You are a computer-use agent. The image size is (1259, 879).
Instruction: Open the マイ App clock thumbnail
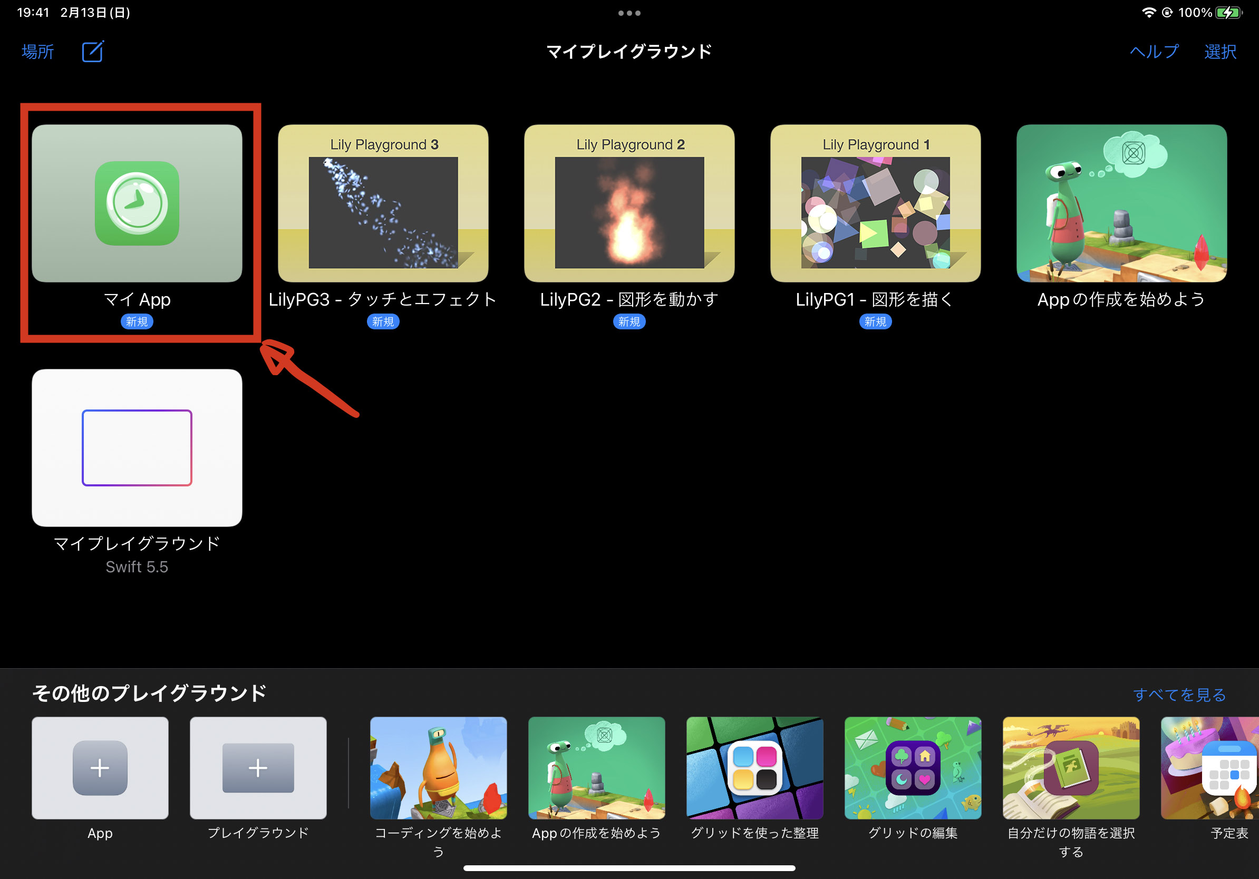click(x=137, y=203)
